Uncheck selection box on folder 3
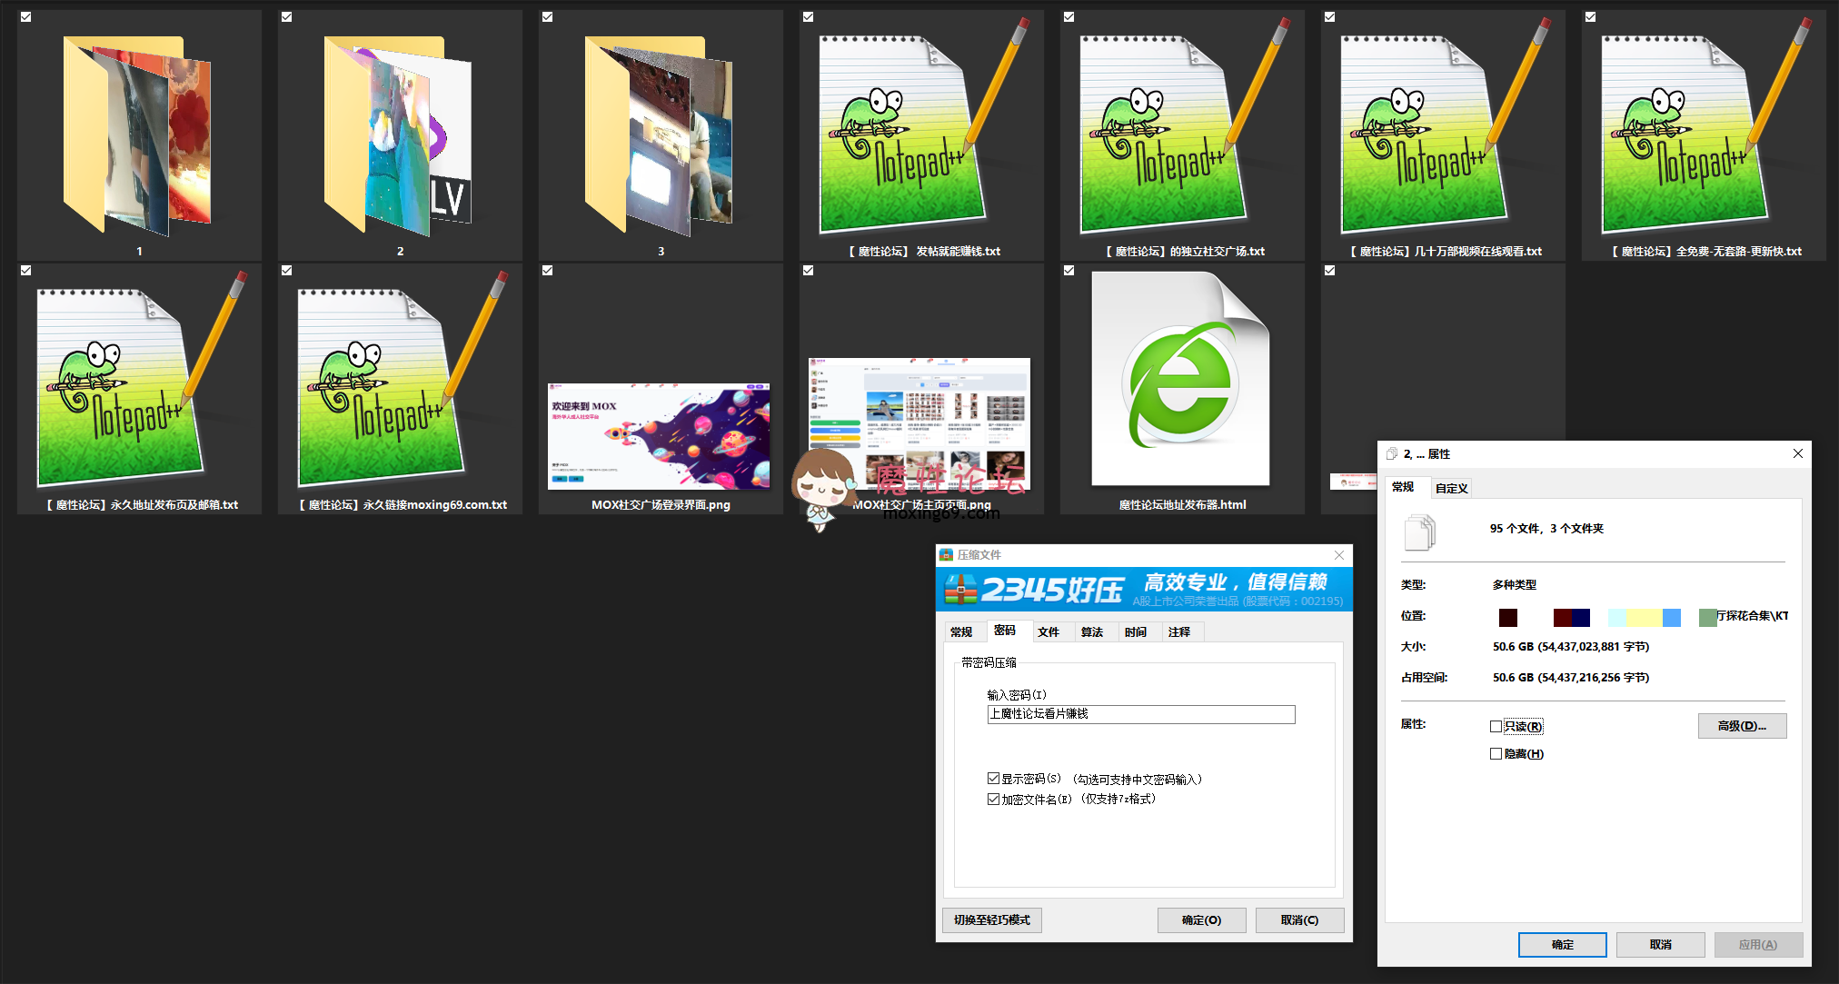Viewport: 1839px width, 984px height. point(548,17)
